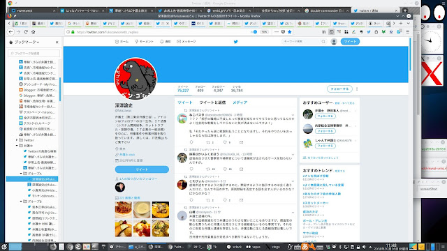The height and width of the screenshot is (251, 447).
Task: Open the library icon in Firefox toolbar
Action: coord(324,32)
